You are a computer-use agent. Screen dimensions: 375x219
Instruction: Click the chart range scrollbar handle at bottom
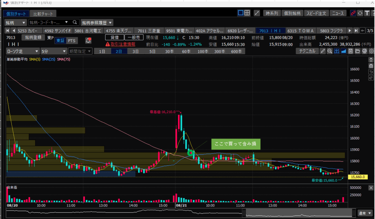[353, 213]
